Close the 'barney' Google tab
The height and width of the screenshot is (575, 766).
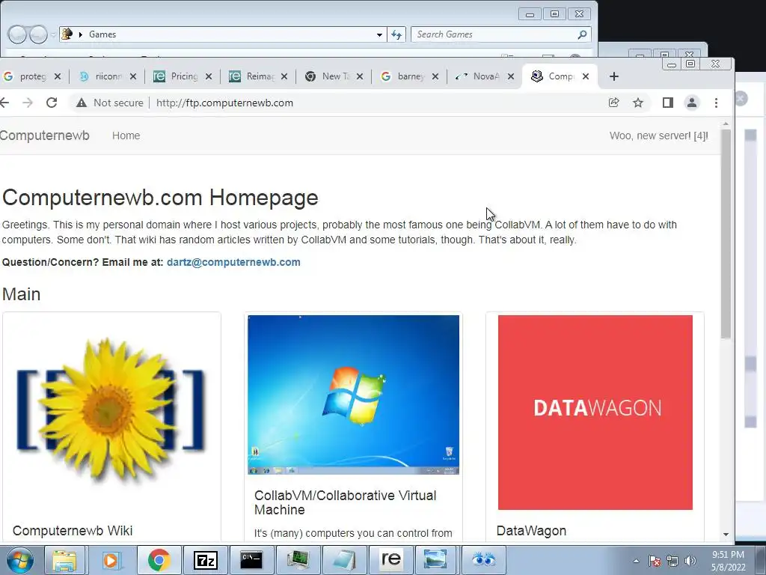435,76
